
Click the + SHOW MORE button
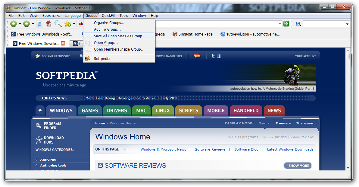[x=298, y=166]
